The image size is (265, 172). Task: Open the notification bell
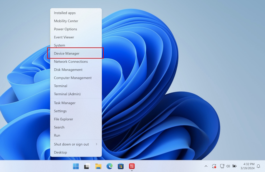click(x=259, y=166)
